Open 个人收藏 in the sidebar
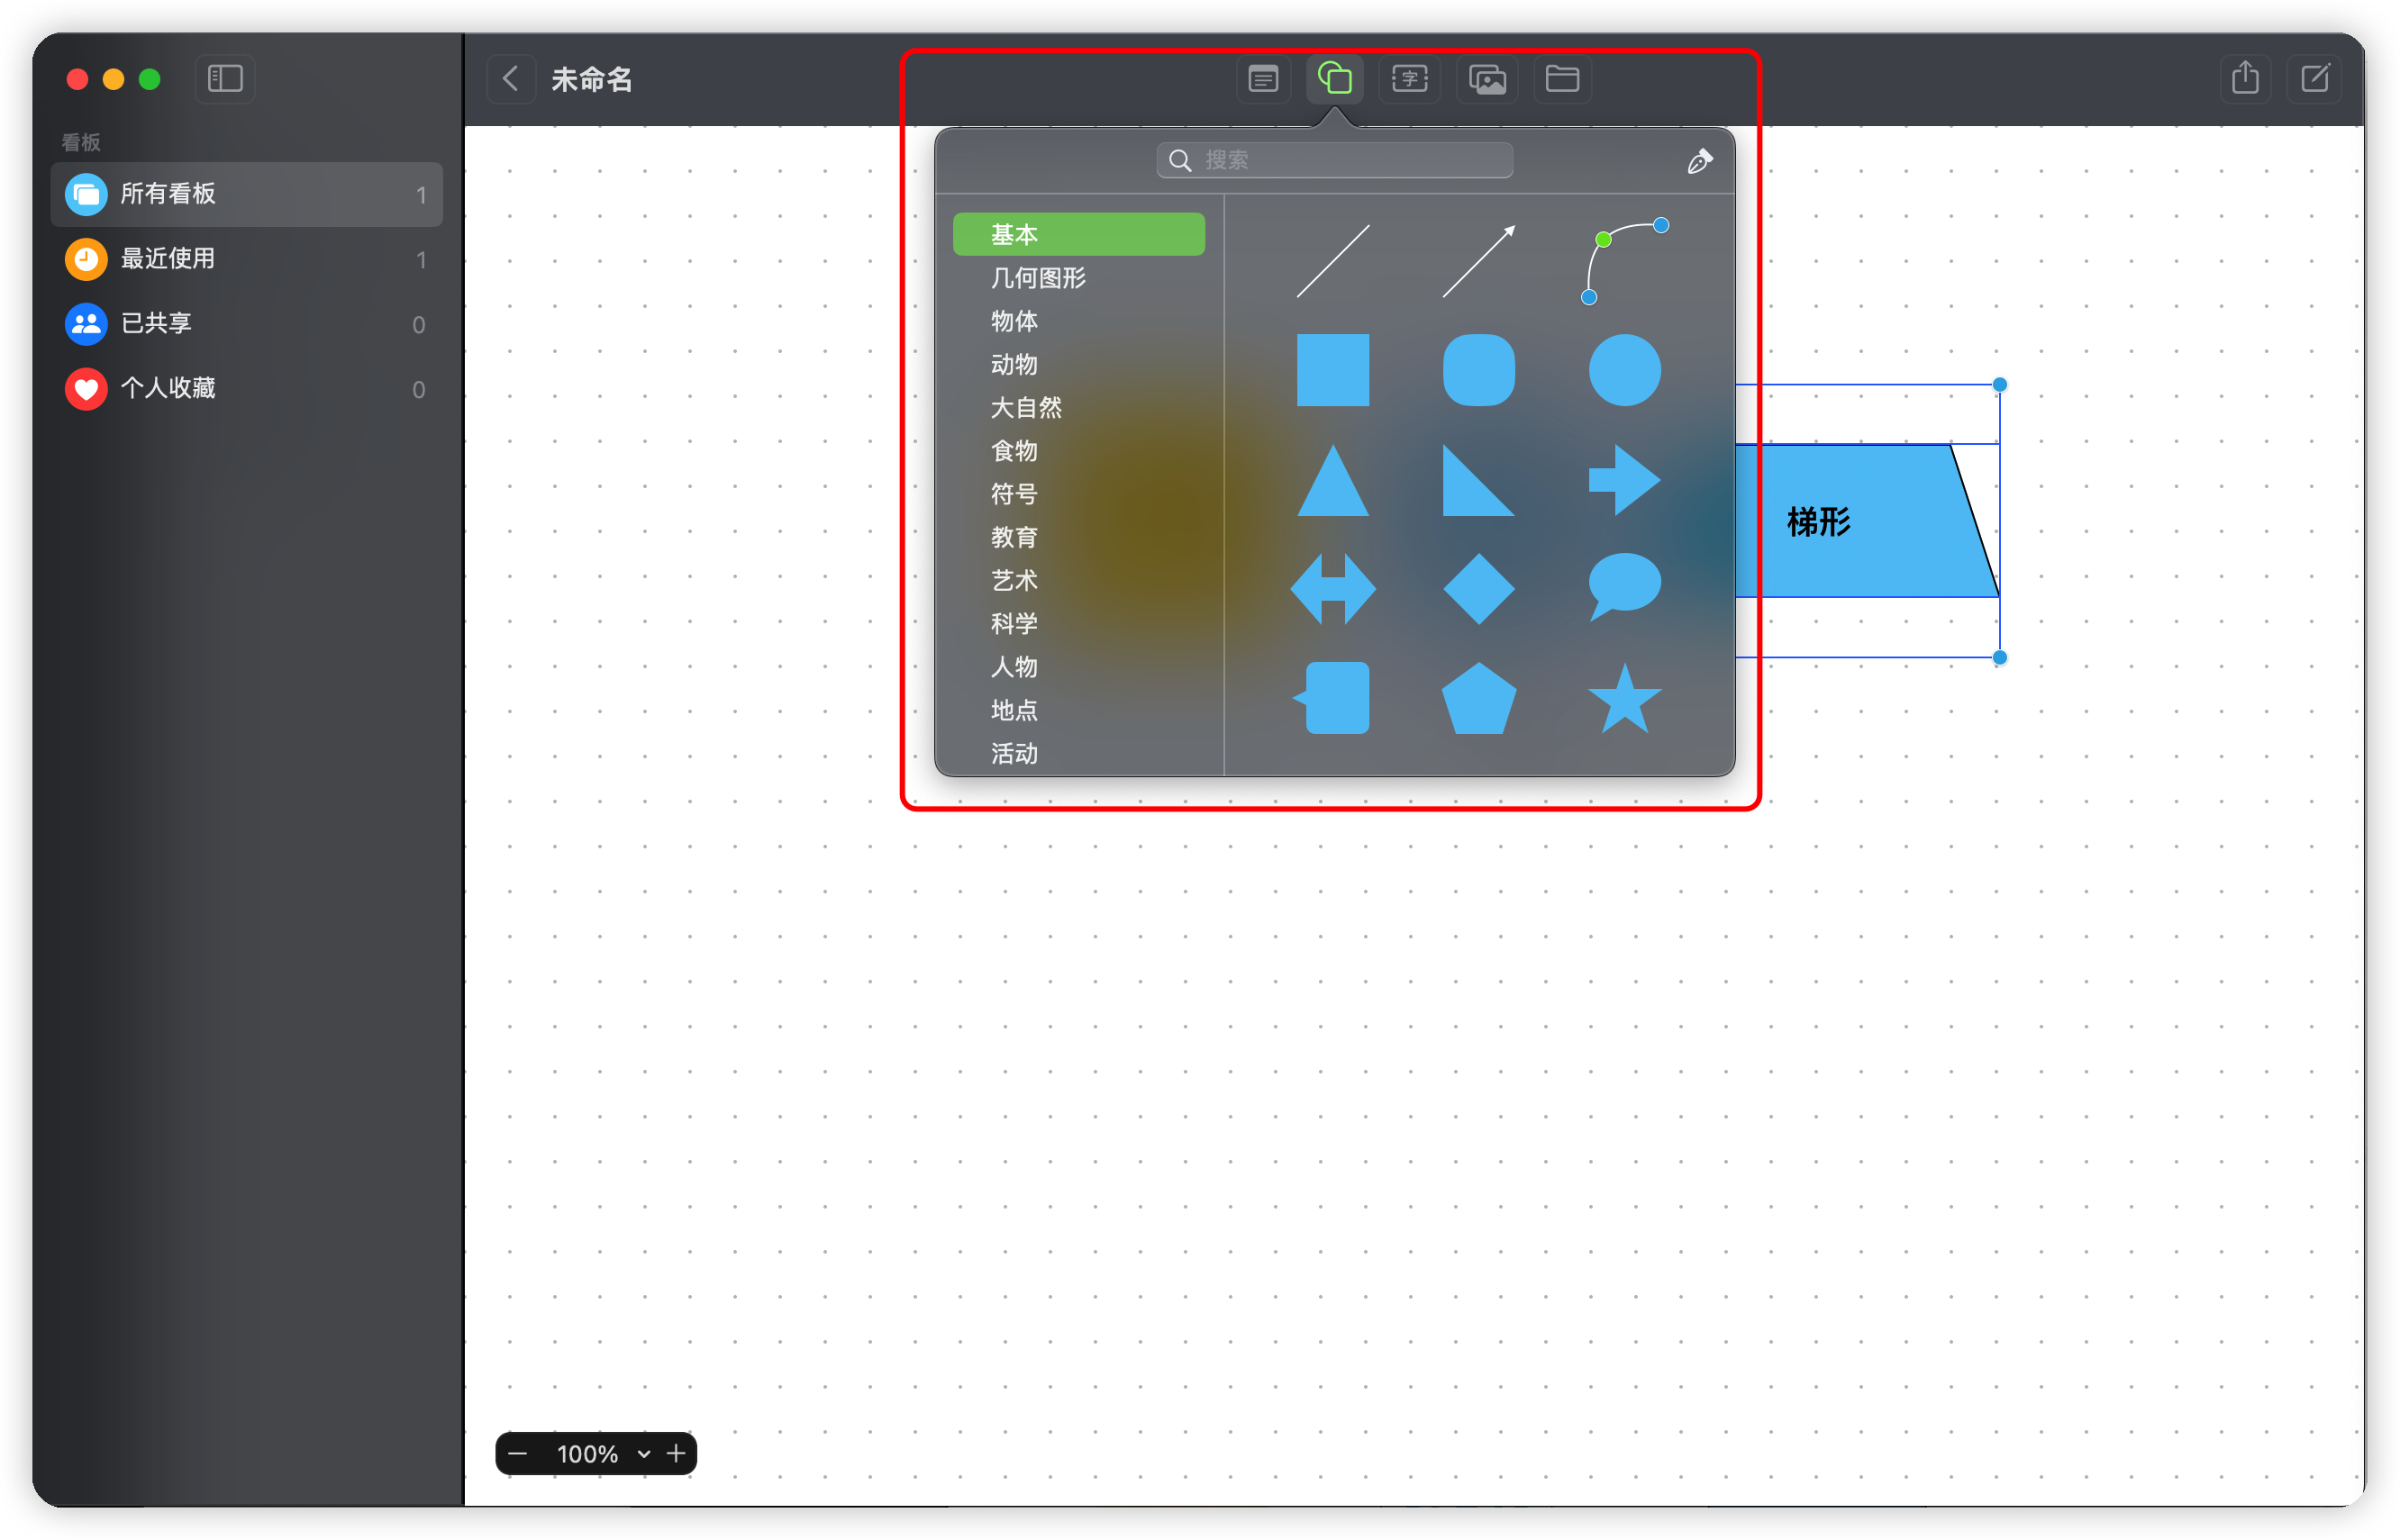The width and height of the screenshot is (2400, 1540). [168, 388]
